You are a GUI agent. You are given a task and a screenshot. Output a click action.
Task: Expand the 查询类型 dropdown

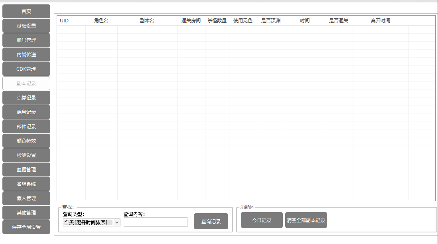tap(92, 222)
